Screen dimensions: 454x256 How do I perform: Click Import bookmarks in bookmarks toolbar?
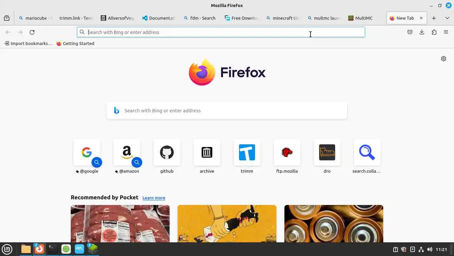(x=28, y=43)
